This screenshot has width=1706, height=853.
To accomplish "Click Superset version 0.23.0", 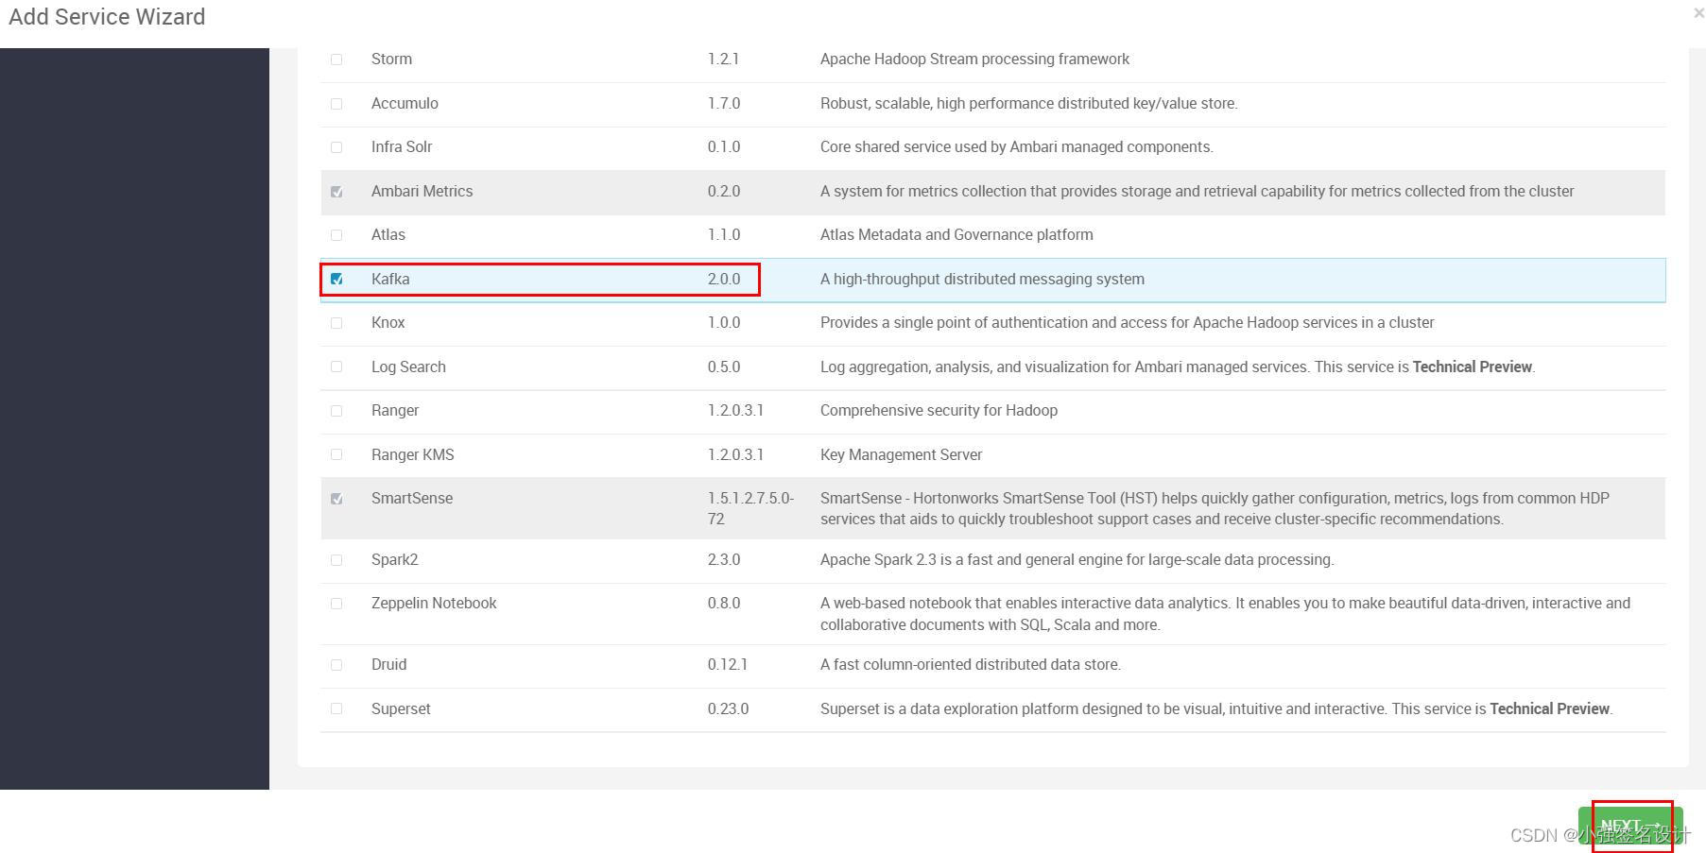I will coord(728,708).
